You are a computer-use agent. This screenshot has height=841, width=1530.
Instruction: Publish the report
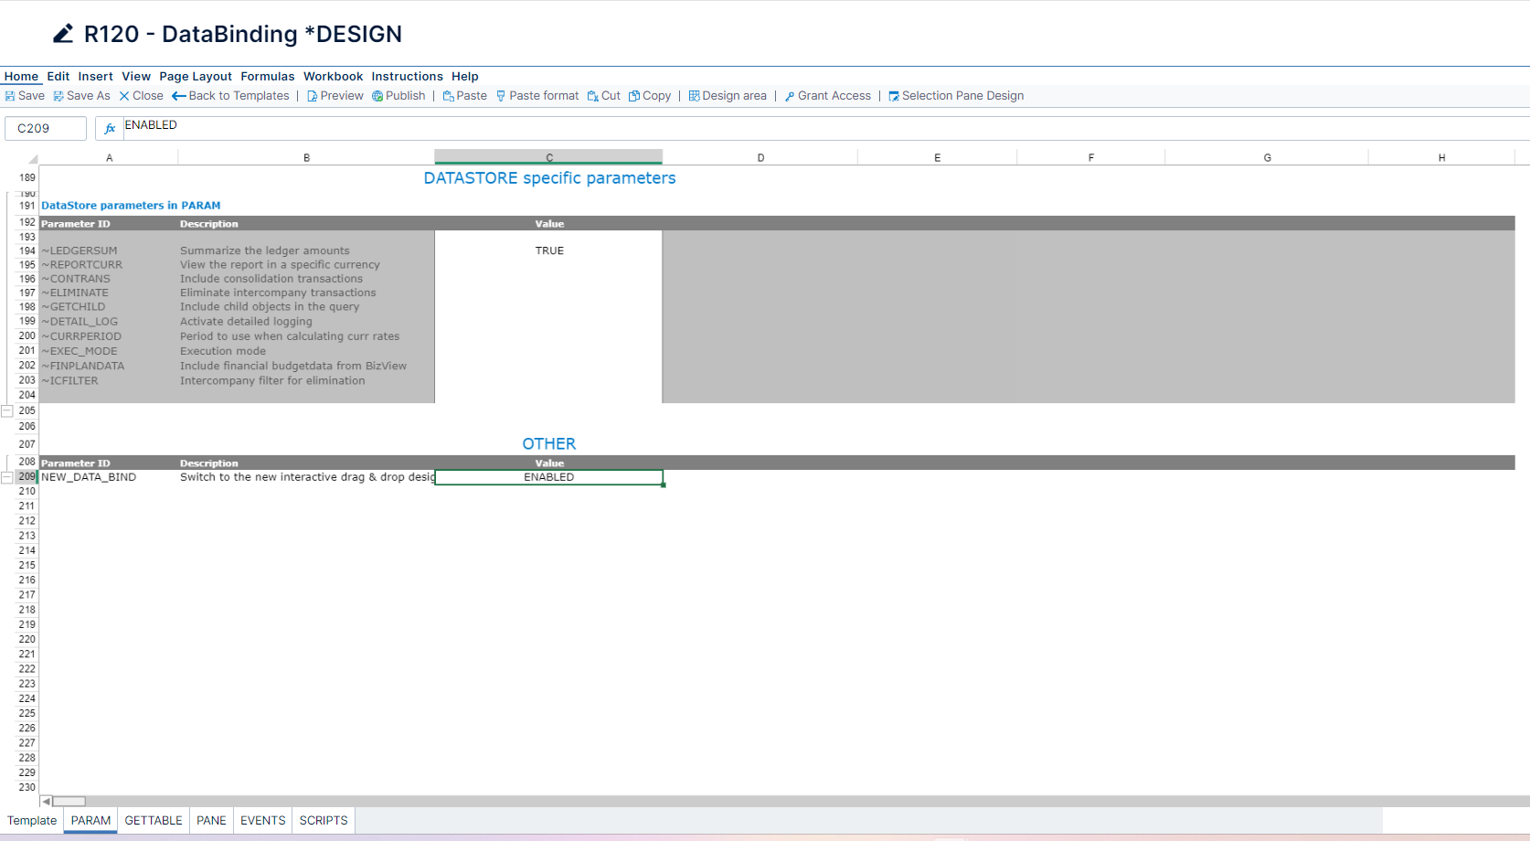[398, 96]
